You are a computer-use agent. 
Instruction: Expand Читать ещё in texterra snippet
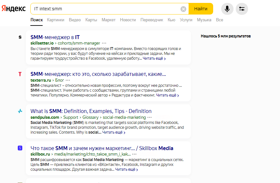pyautogui.click(x=168, y=95)
